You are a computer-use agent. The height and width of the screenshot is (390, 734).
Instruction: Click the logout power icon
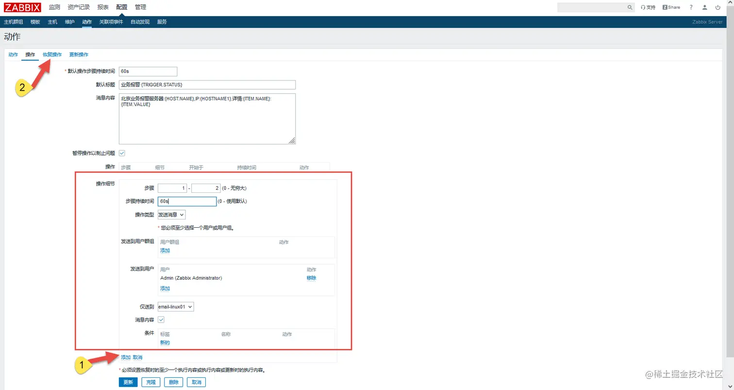[718, 7]
